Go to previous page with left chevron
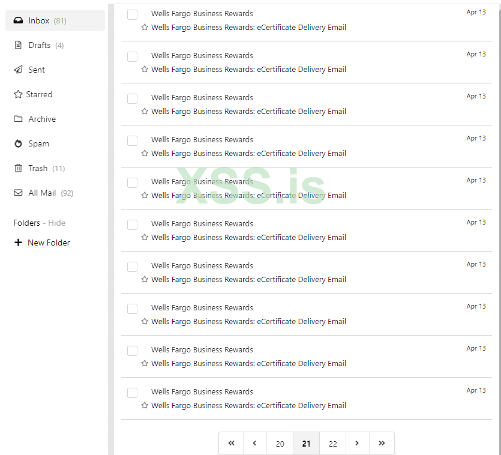Viewport: 501px width, 455px height. coord(254,443)
